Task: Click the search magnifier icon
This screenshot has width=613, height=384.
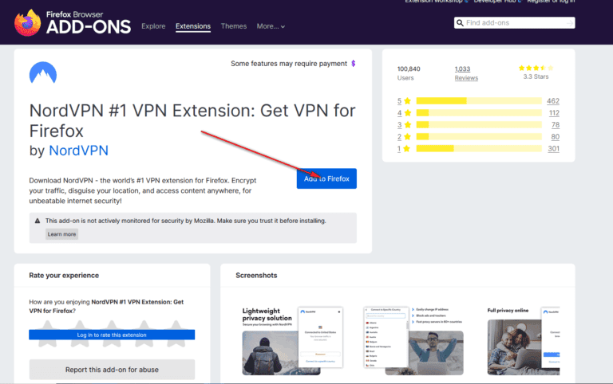Action: [x=460, y=23]
